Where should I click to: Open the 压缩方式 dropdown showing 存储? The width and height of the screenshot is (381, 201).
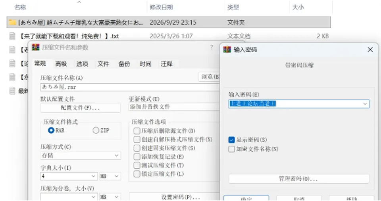[81, 155]
